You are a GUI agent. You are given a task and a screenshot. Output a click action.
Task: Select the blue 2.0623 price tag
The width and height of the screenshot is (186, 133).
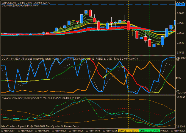coord(181,4)
